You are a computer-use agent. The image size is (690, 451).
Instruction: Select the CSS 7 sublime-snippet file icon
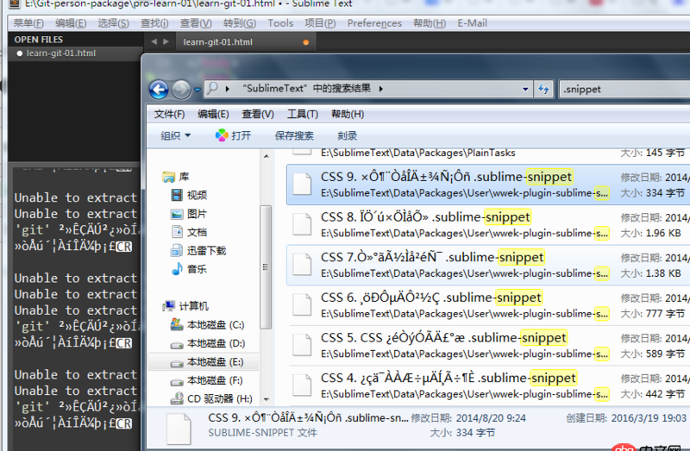(x=302, y=265)
